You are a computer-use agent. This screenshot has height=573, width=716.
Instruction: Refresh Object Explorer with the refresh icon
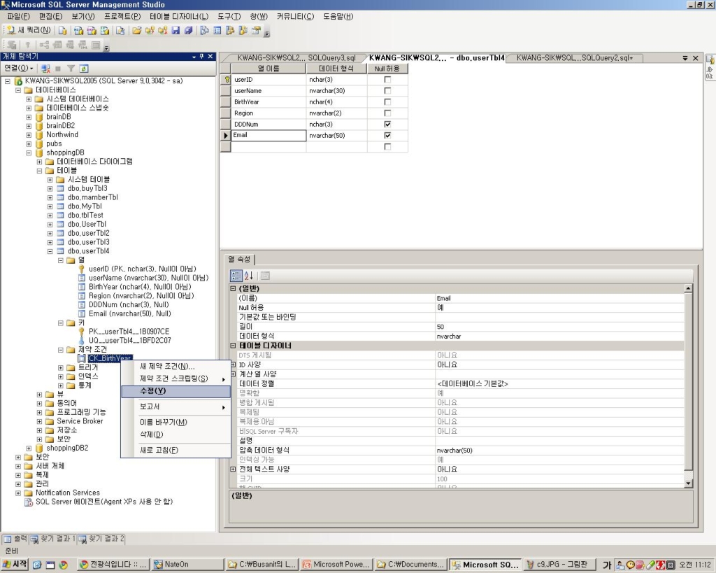click(x=84, y=69)
